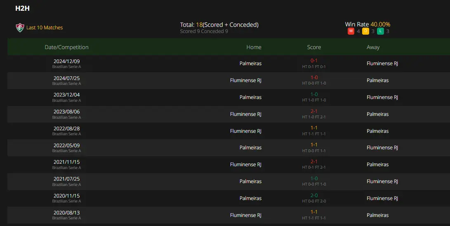Click Fluminense RJ home team on 2023/08/06

[x=246, y=114]
